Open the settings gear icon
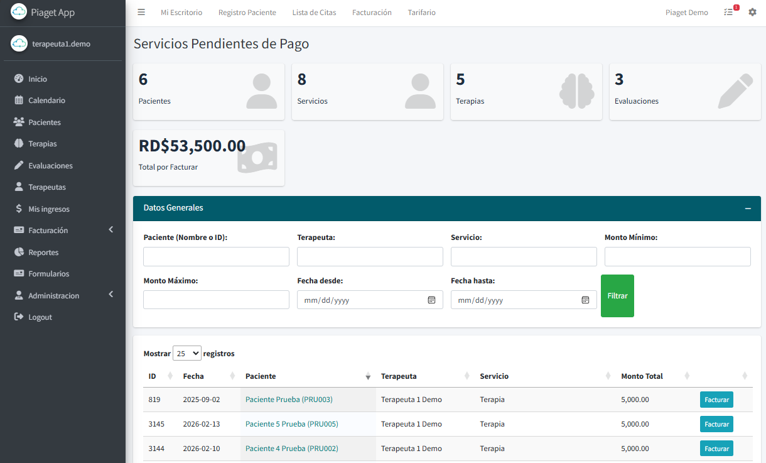 [x=752, y=13]
